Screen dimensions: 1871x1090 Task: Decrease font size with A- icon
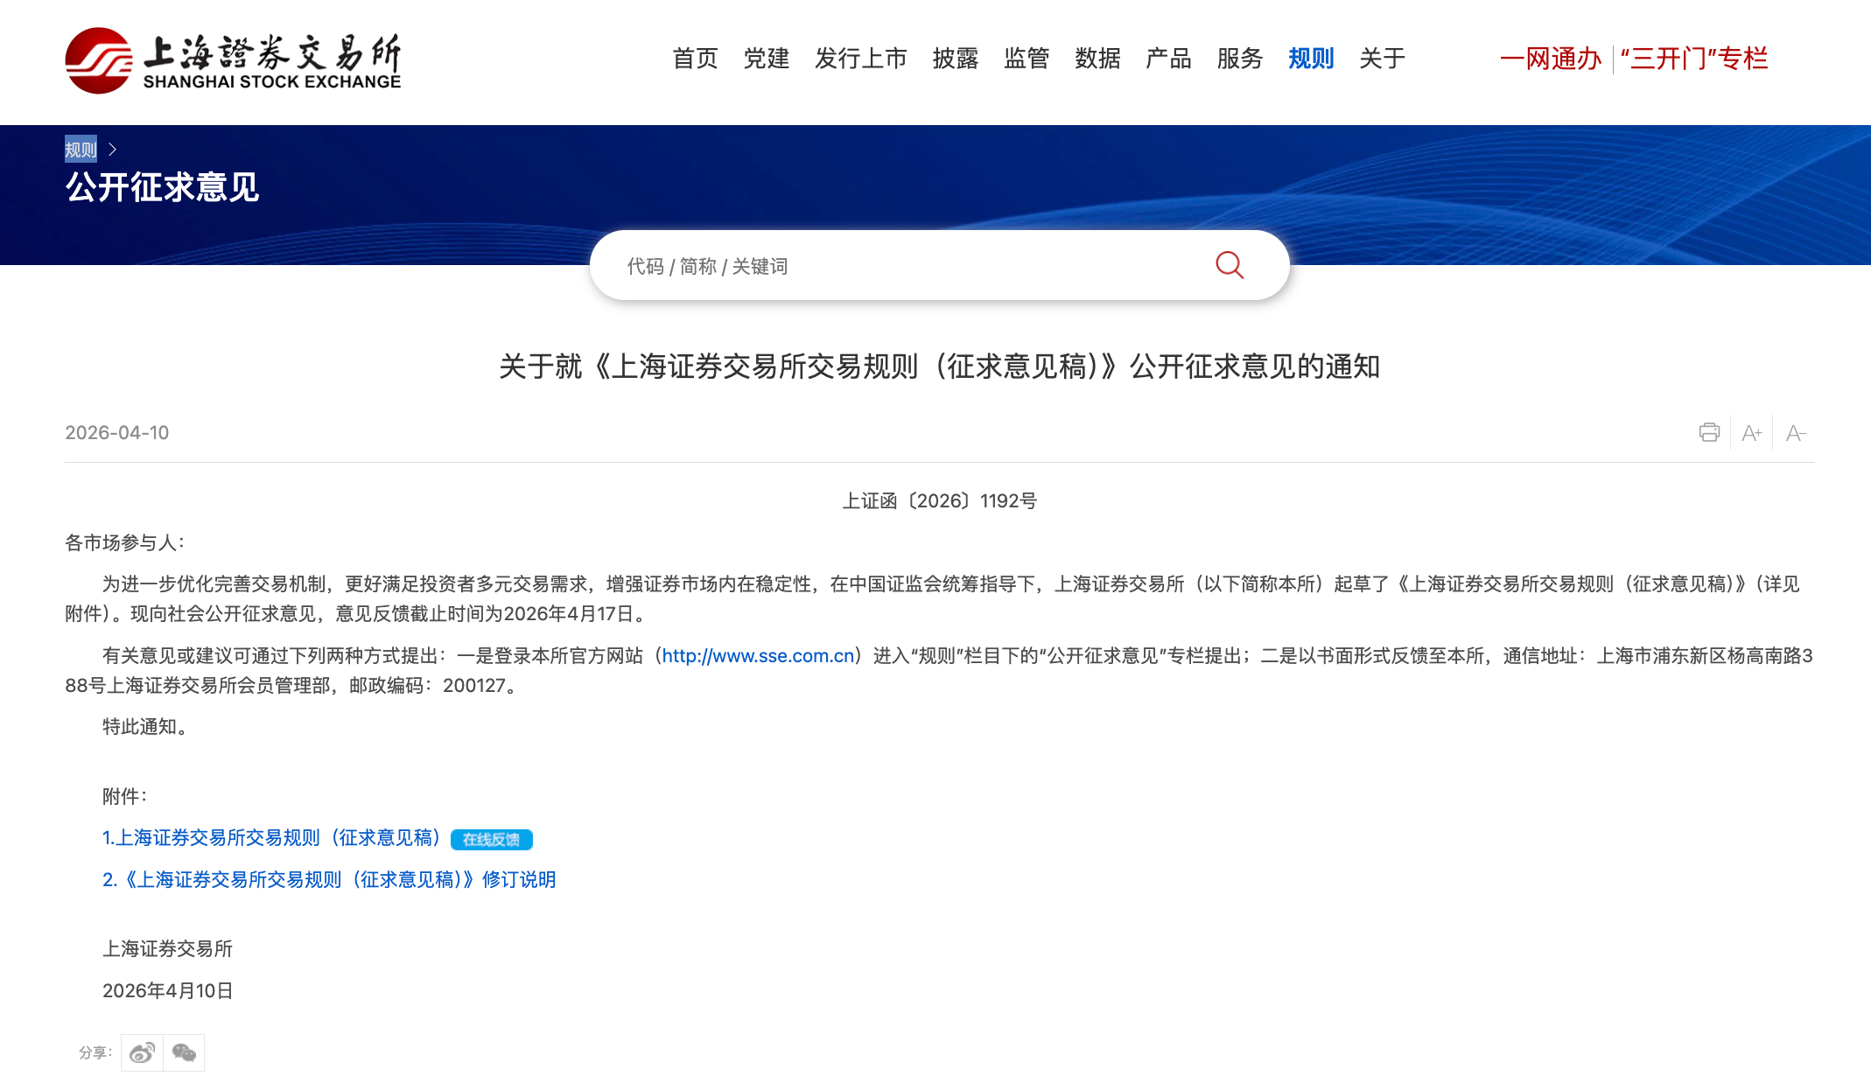1796,433
